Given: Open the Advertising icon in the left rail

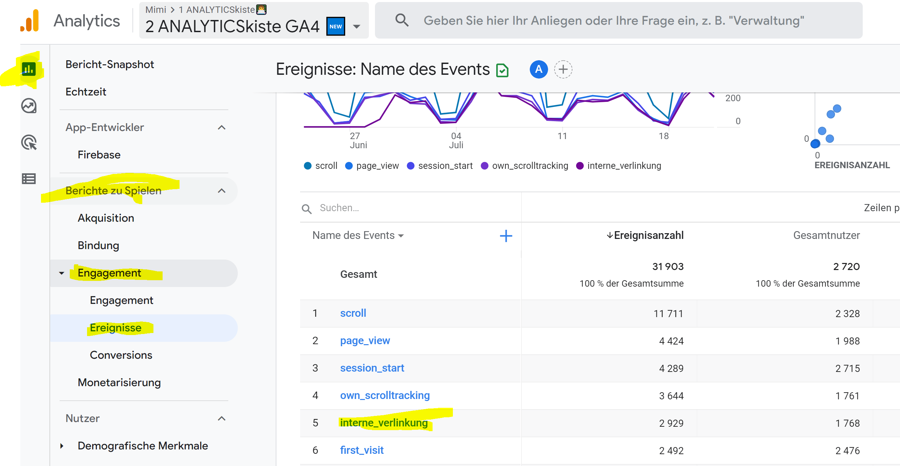Looking at the screenshot, I should click(x=29, y=143).
